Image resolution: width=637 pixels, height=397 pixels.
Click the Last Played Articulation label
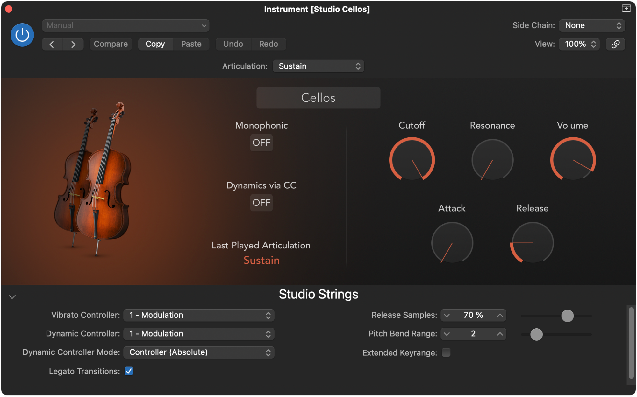[261, 246]
